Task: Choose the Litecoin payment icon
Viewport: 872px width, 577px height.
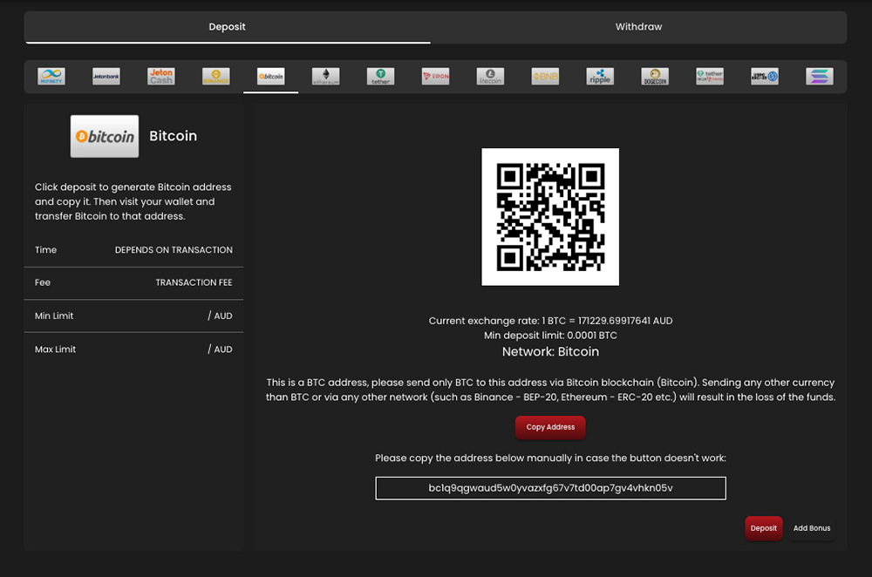Action: [490, 76]
